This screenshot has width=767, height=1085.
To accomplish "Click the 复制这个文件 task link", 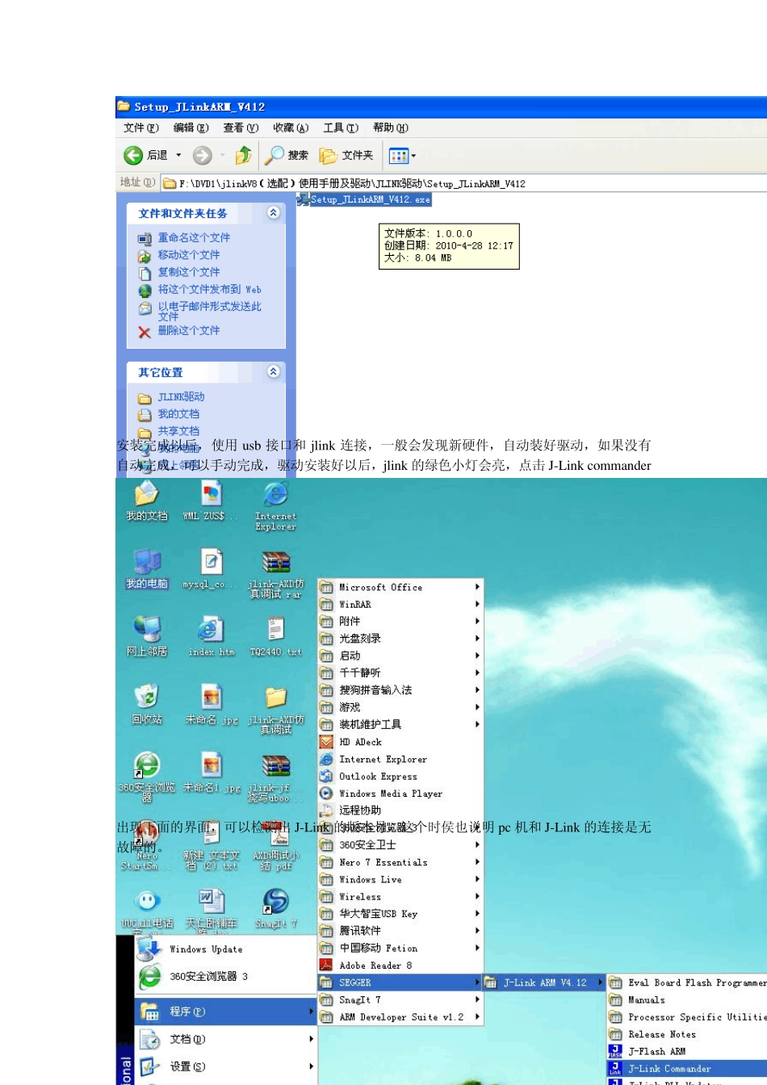I will pos(189,272).
